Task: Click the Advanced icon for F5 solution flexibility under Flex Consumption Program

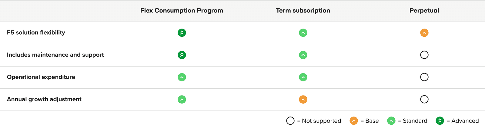Action: pyautogui.click(x=182, y=33)
